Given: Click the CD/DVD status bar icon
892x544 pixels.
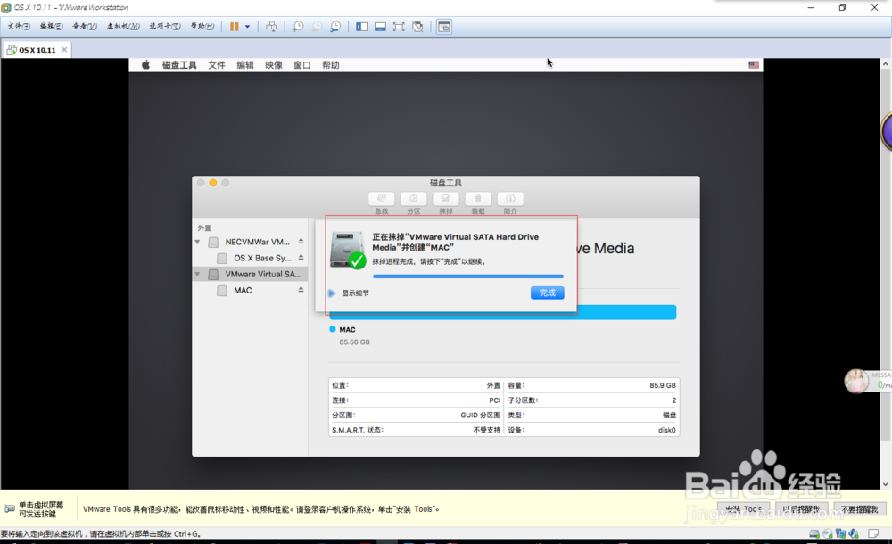Looking at the screenshot, I should pyautogui.click(x=827, y=534).
